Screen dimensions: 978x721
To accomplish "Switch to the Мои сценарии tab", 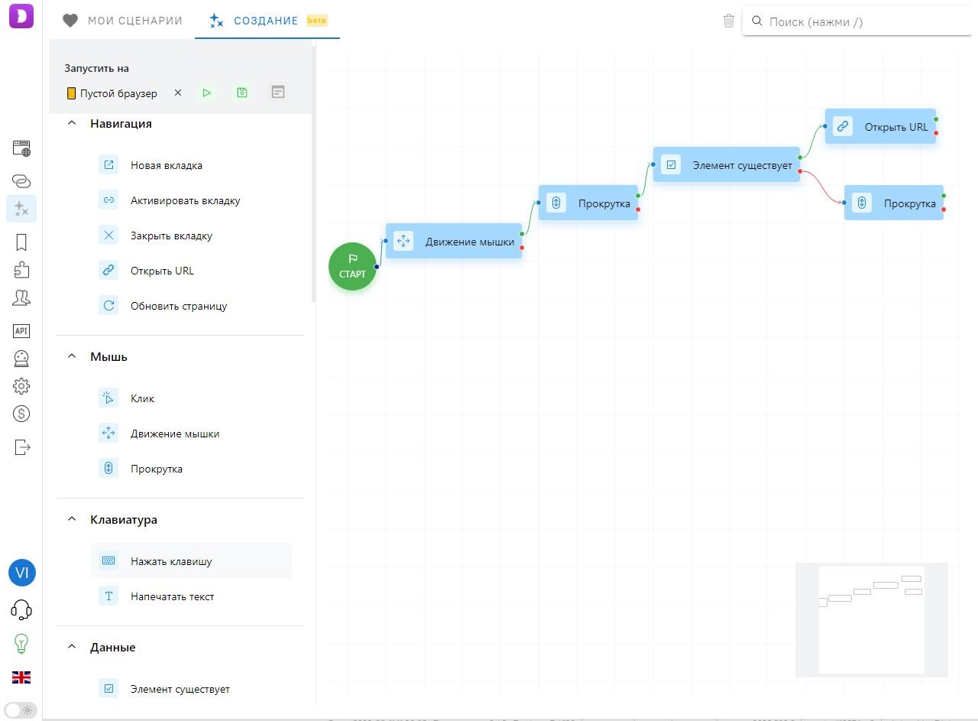I will (124, 21).
